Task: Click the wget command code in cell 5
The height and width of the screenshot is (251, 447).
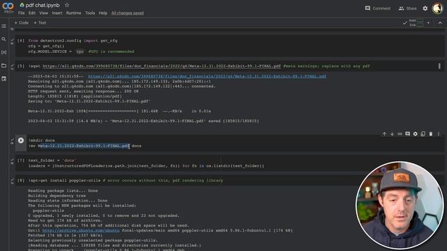Action: [x=154, y=66]
